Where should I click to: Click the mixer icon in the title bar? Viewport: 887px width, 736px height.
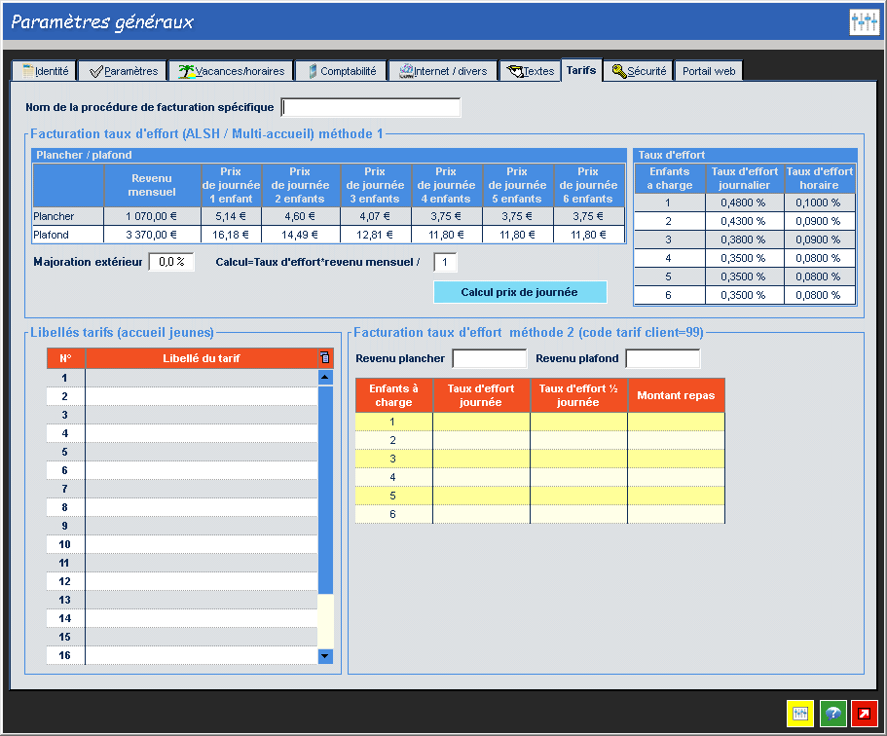point(864,22)
